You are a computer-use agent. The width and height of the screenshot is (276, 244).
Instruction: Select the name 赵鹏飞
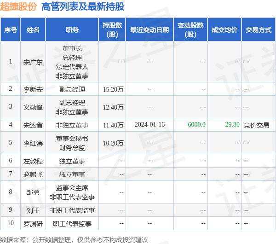click(x=33, y=174)
